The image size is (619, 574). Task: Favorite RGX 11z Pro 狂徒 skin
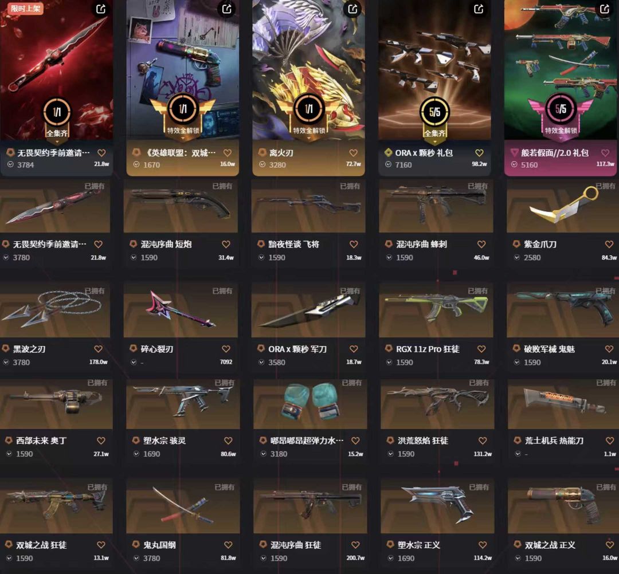pos(481,349)
